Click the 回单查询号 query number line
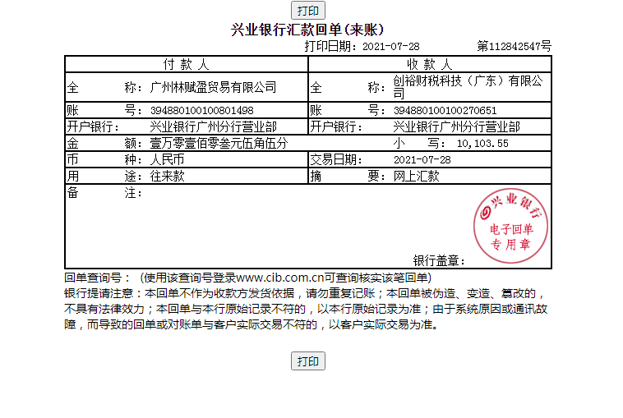This screenshot has width=623, height=418. pos(248,278)
